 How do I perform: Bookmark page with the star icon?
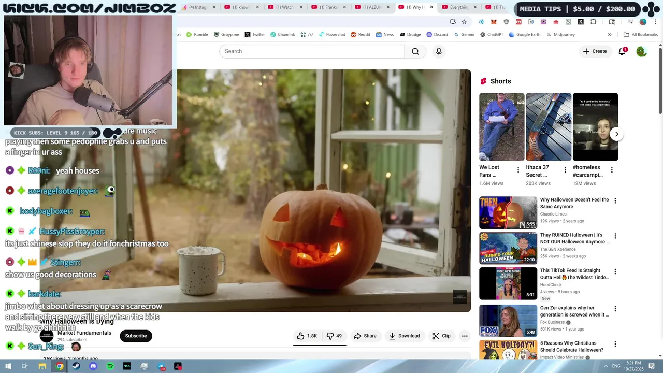pos(464,22)
